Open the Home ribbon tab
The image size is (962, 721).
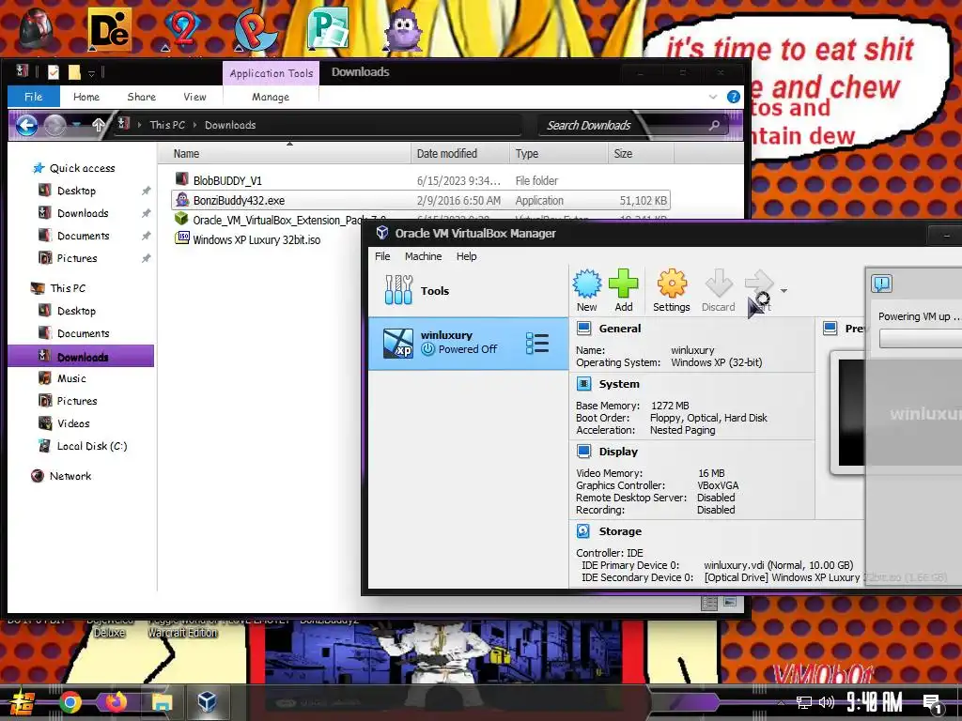tap(86, 97)
